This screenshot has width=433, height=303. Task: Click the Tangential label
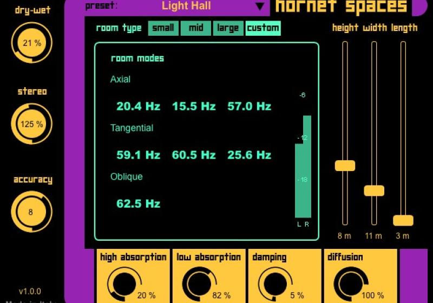pyautogui.click(x=132, y=128)
